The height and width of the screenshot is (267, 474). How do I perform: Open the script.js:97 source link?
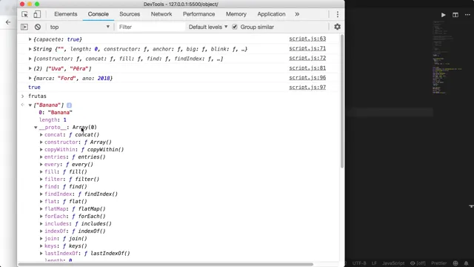coord(307,88)
